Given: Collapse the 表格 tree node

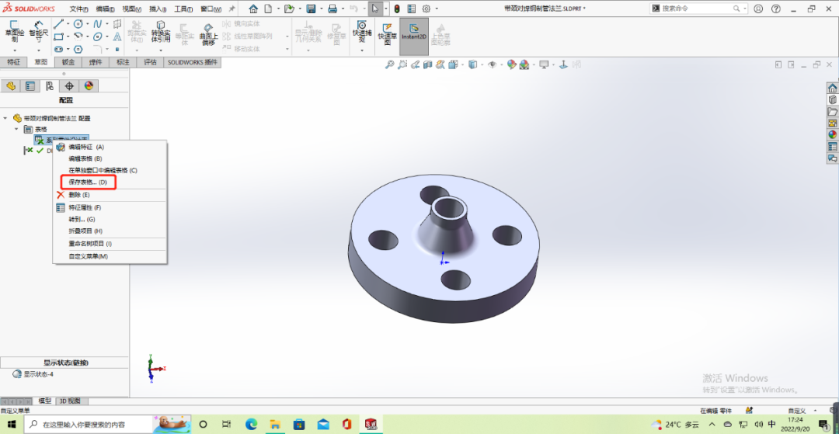Looking at the screenshot, I should tap(16, 129).
